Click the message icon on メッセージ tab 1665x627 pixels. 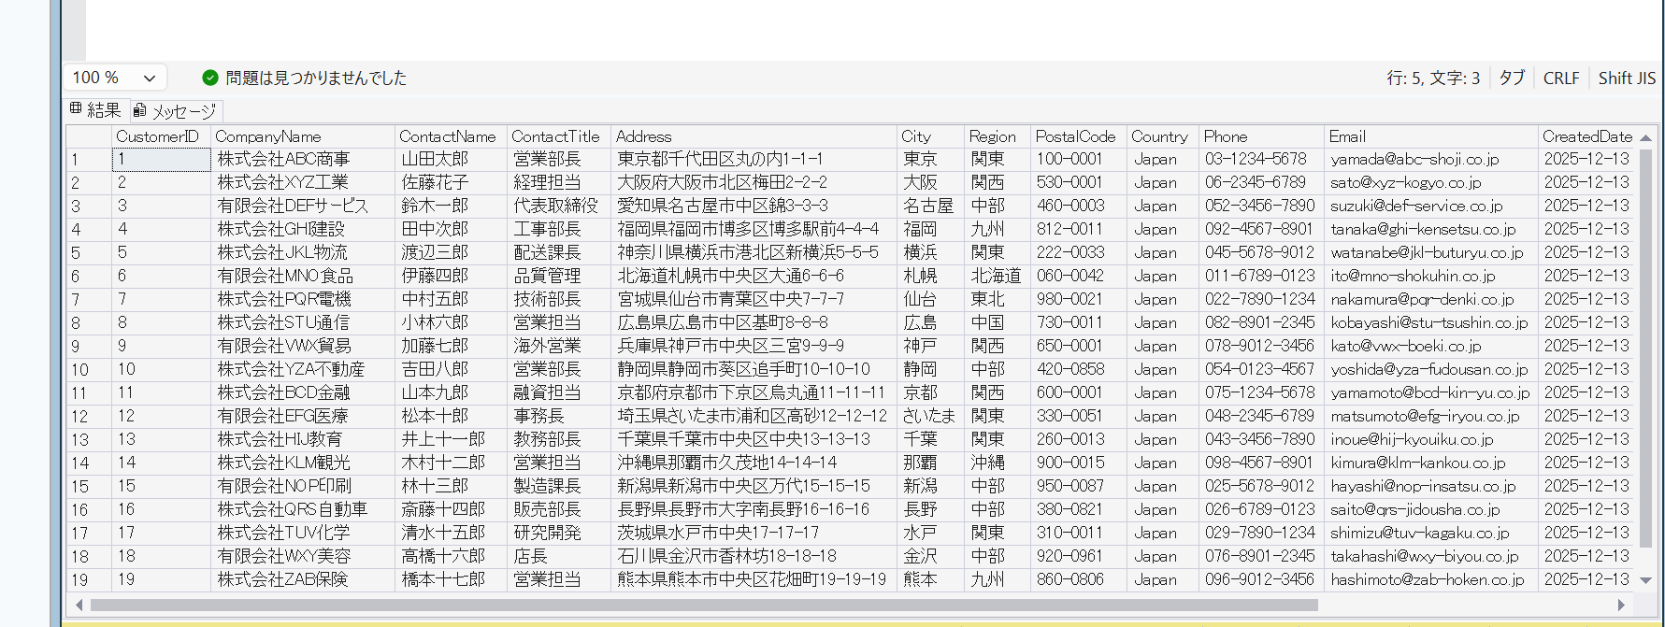pyautogui.click(x=139, y=110)
